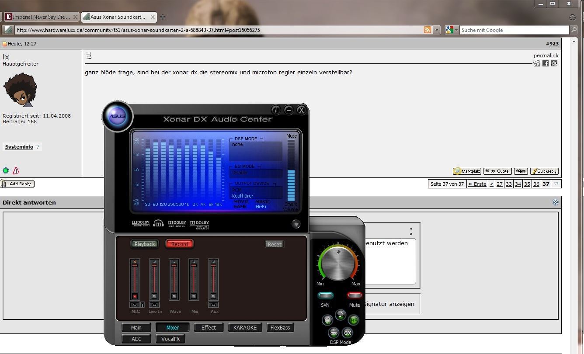584x354 pixels.
Task: Toggle the GX DSP mode
Action: pos(348,333)
